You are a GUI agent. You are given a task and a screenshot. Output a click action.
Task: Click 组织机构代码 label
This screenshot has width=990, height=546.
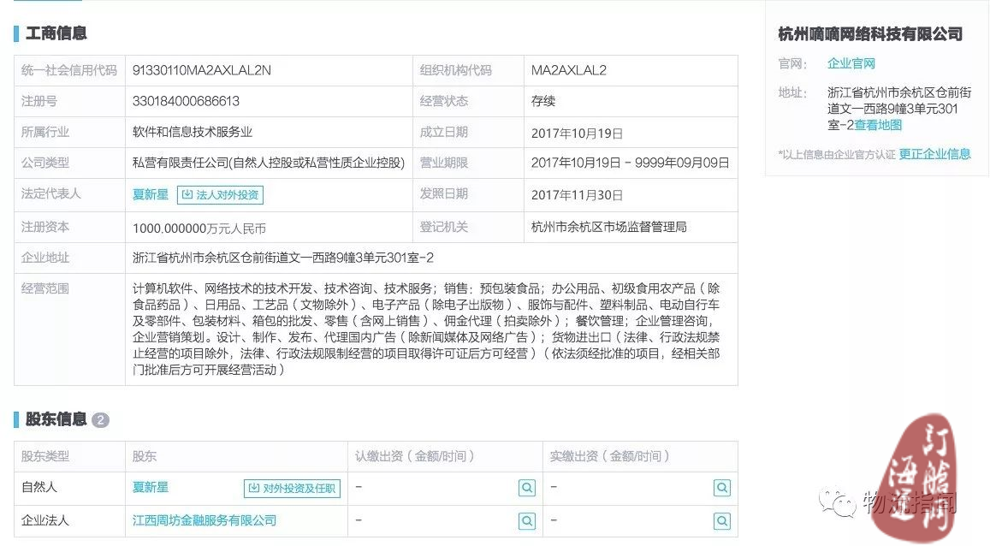click(x=456, y=70)
